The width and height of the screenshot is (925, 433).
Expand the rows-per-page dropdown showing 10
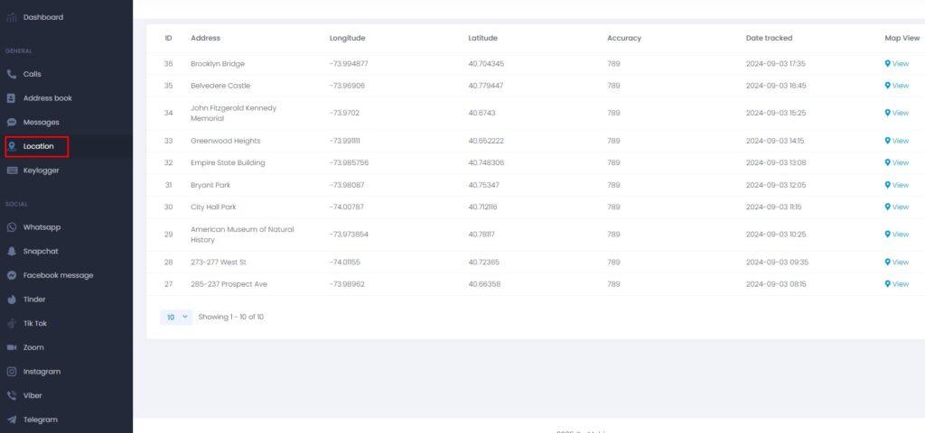(x=175, y=317)
